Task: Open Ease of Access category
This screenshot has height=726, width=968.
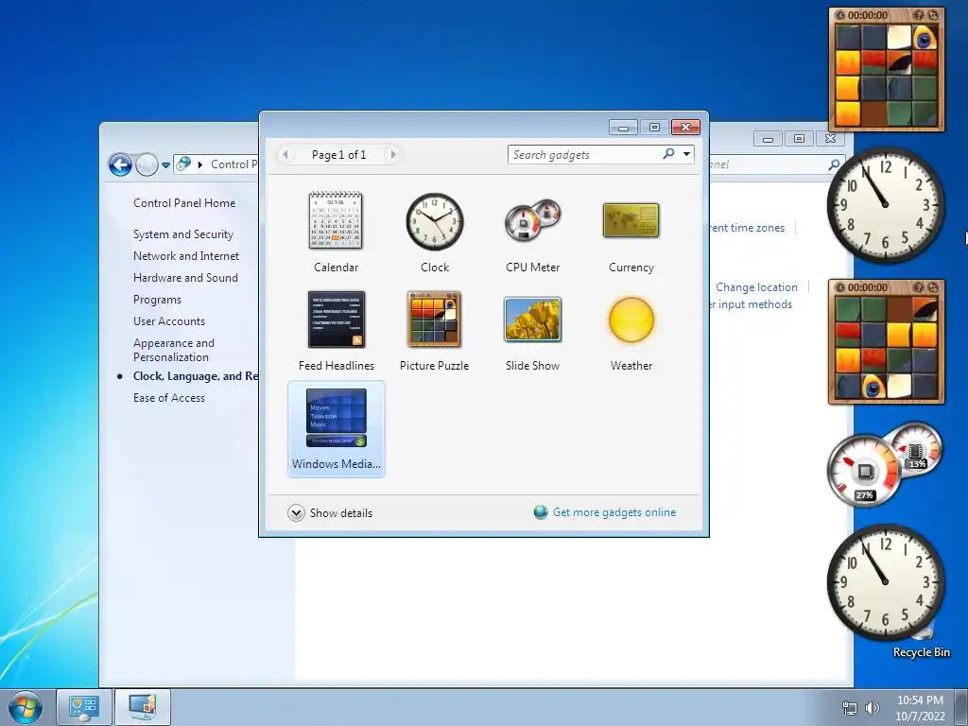Action: (169, 398)
